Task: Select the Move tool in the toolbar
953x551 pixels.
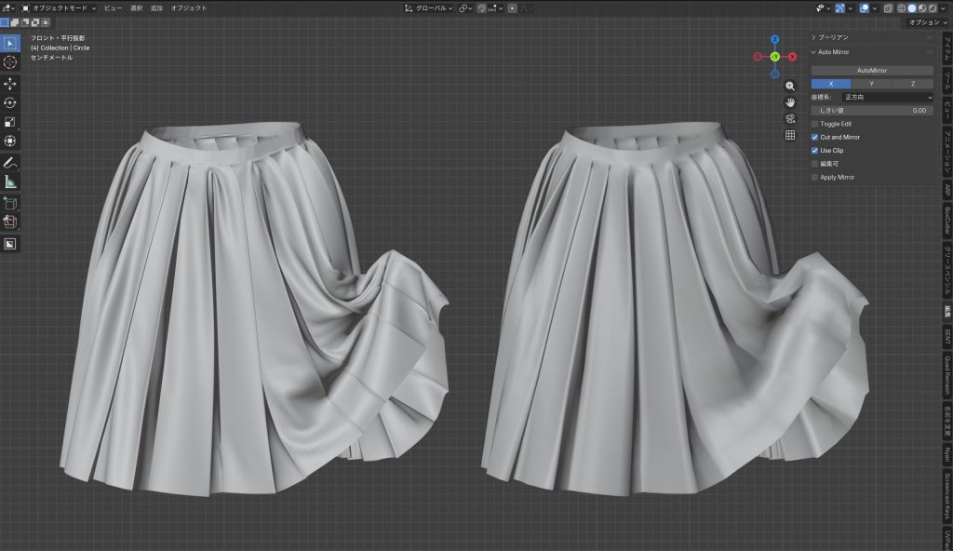Action: click(10, 83)
